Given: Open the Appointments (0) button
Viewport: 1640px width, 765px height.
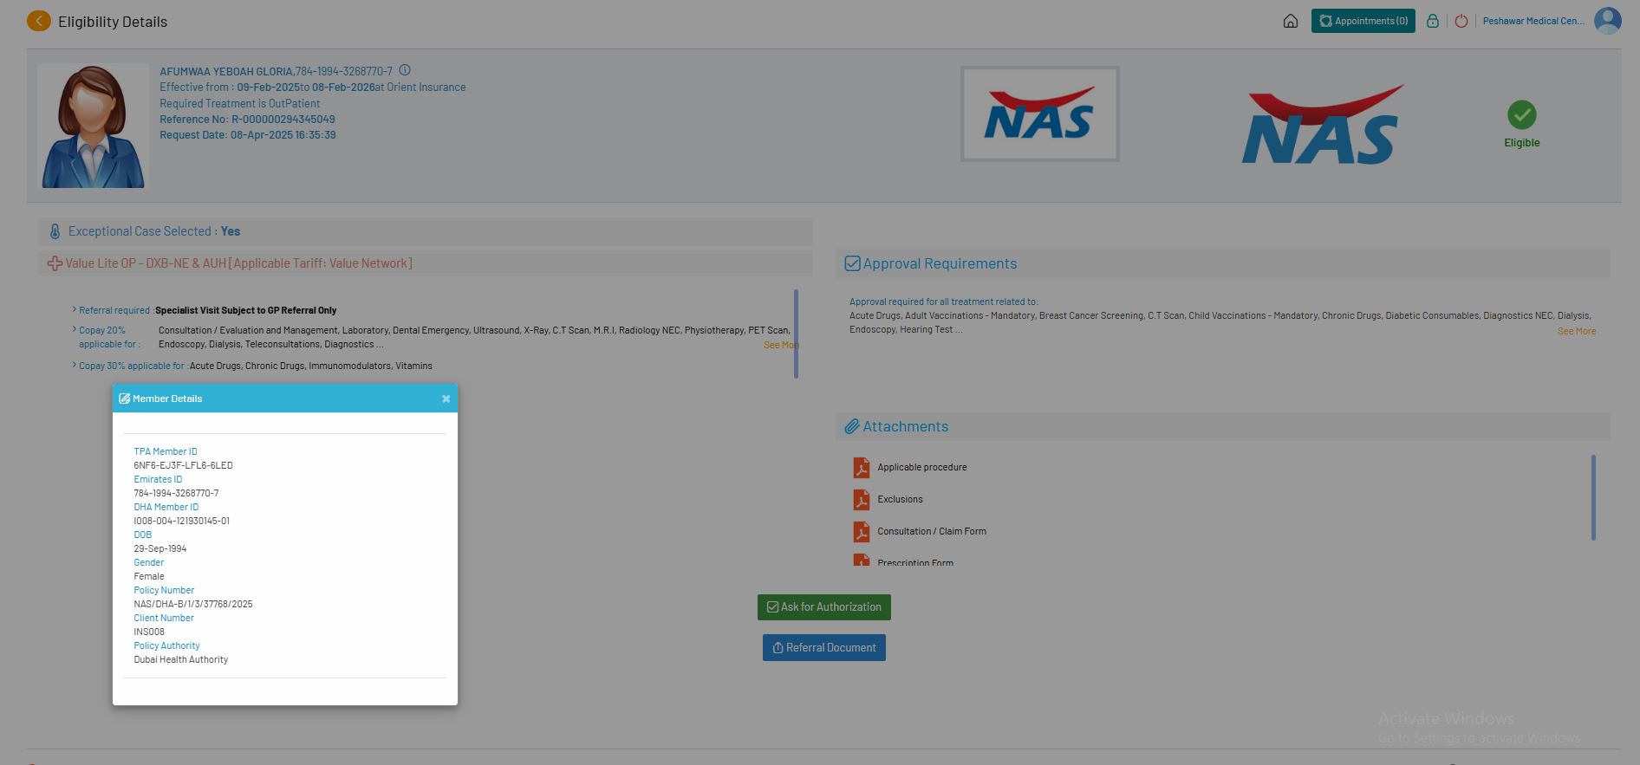Looking at the screenshot, I should coord(1363,21).
